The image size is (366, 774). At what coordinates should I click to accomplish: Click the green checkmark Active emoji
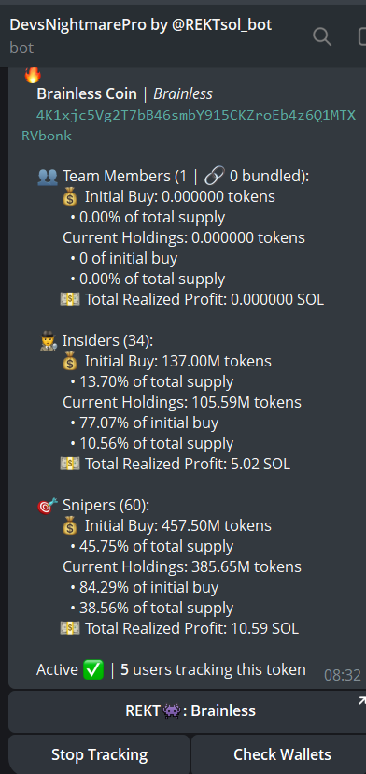[93, 670]
